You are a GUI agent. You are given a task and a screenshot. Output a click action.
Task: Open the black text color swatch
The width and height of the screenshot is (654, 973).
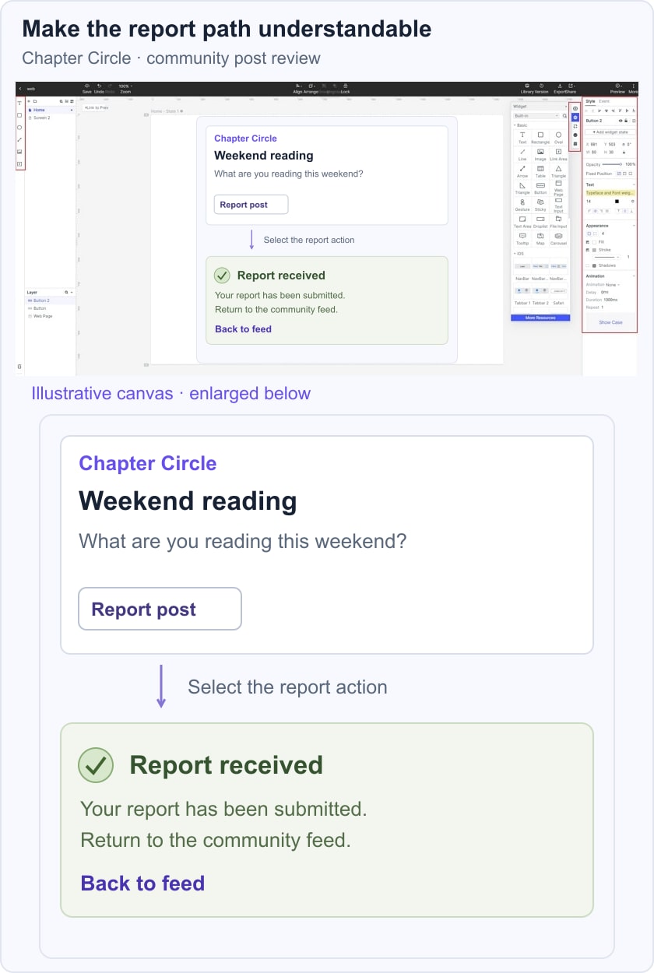point(617,202)
